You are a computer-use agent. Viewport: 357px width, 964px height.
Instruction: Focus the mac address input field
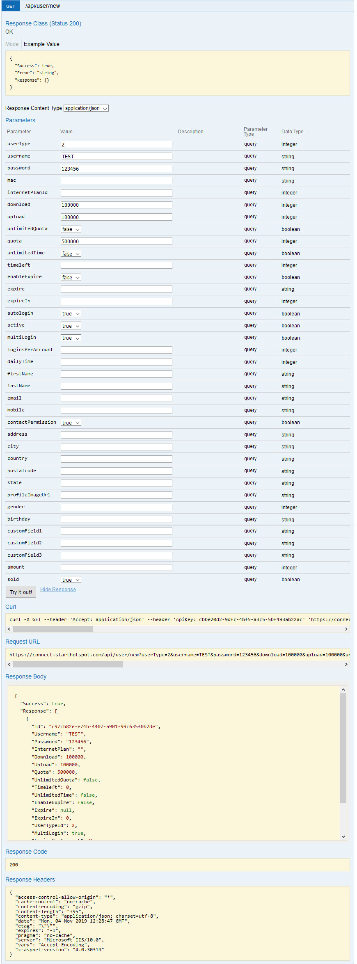point(116,181)
